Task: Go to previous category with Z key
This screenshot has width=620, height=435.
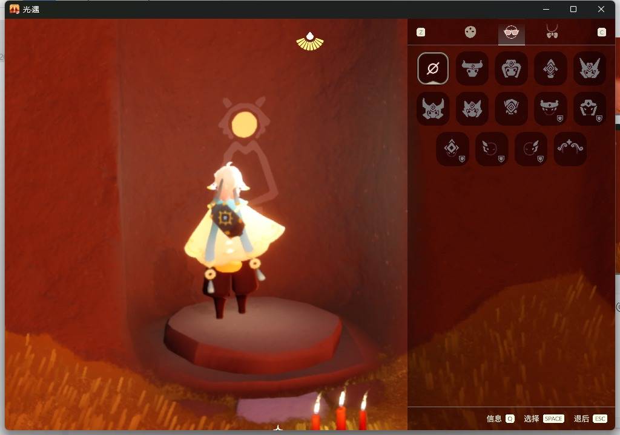Action: click(421, 33)
